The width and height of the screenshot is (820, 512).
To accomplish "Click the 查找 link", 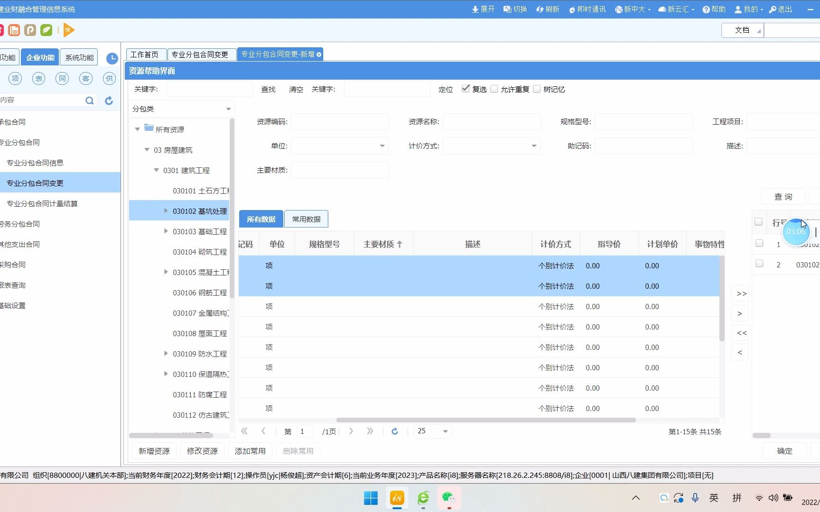I will click(x=268, y=89).
